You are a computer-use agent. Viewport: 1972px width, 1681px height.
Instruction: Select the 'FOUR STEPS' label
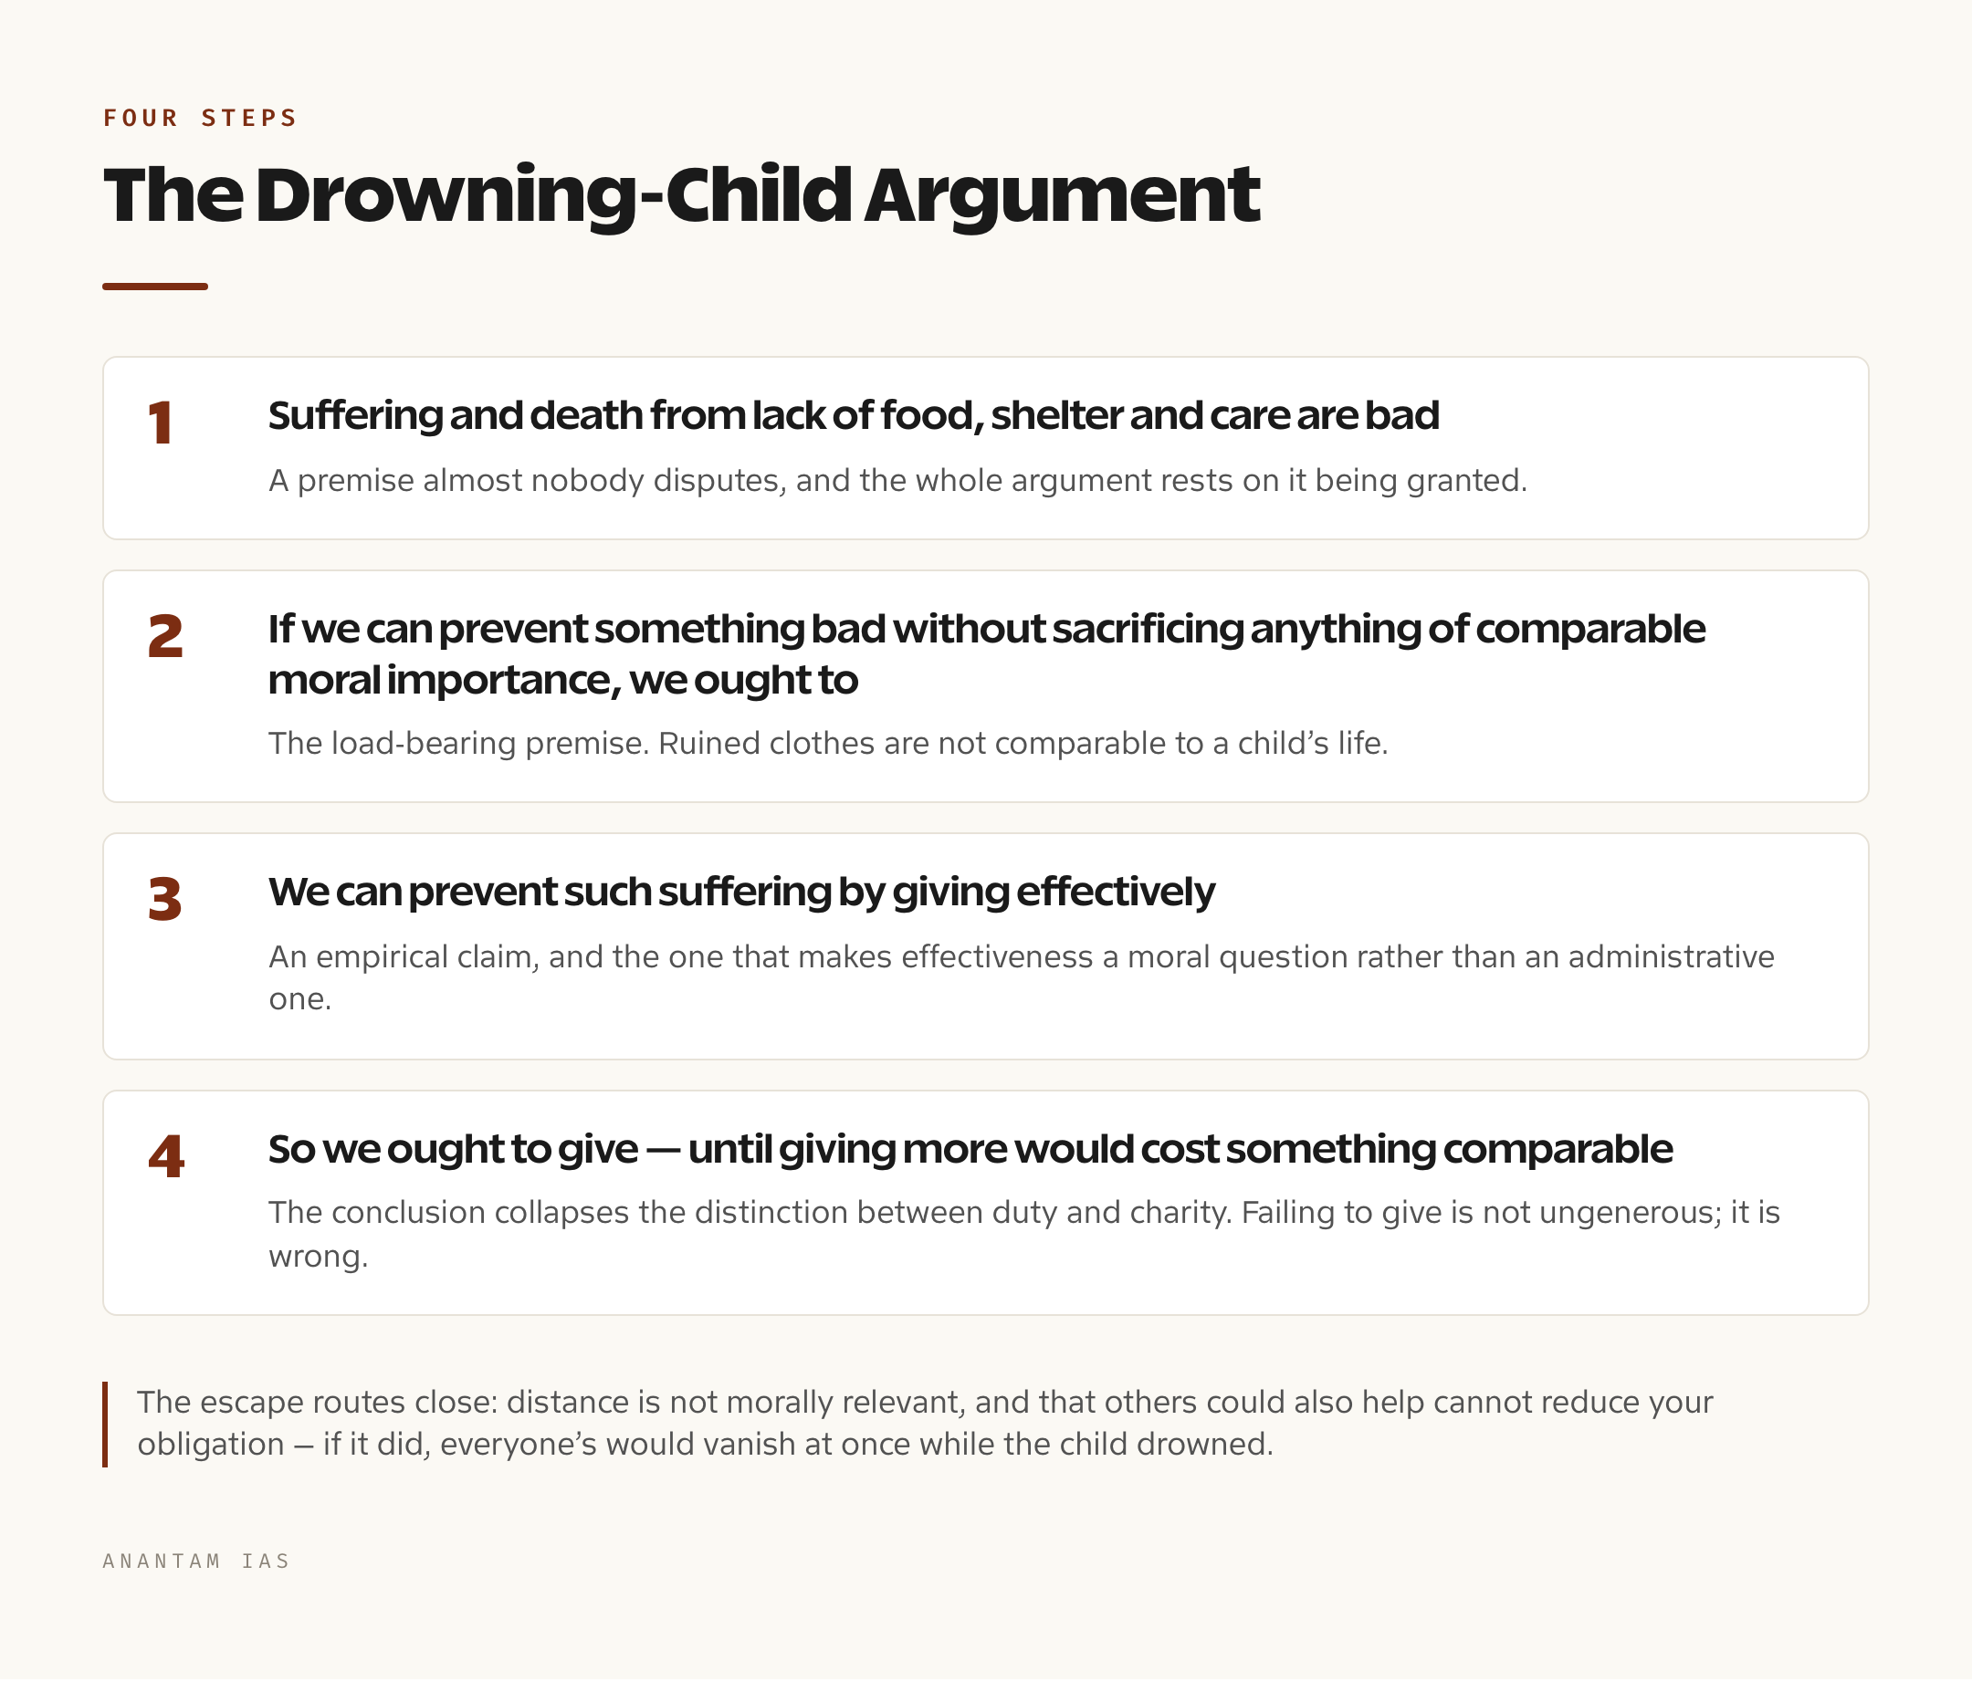coord(201,118)
